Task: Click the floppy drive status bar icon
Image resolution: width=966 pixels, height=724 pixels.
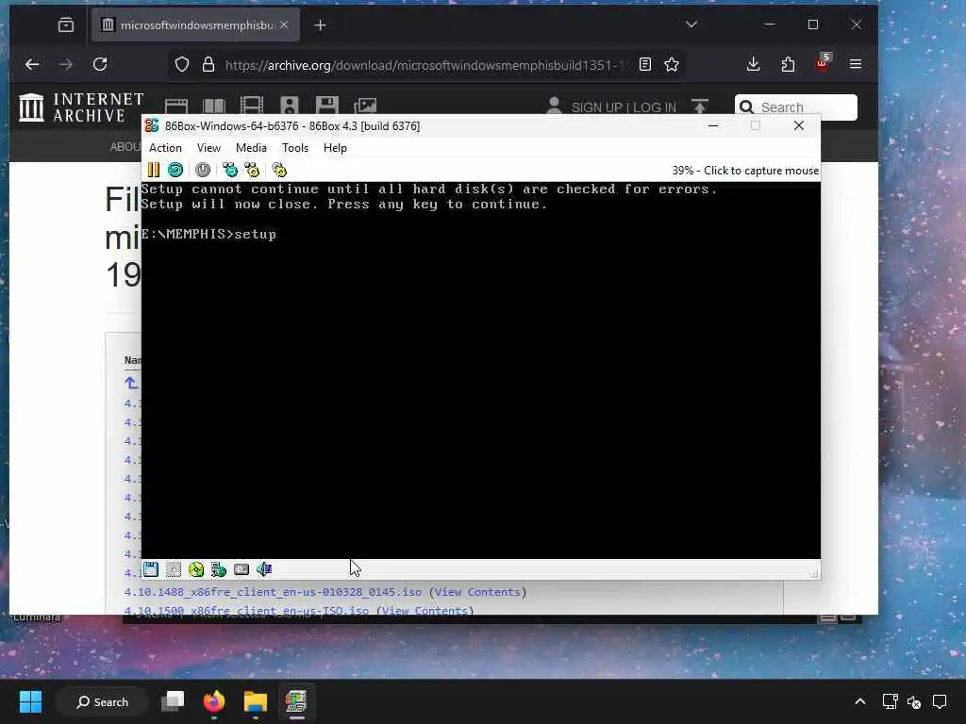Action: pos(151,569)
